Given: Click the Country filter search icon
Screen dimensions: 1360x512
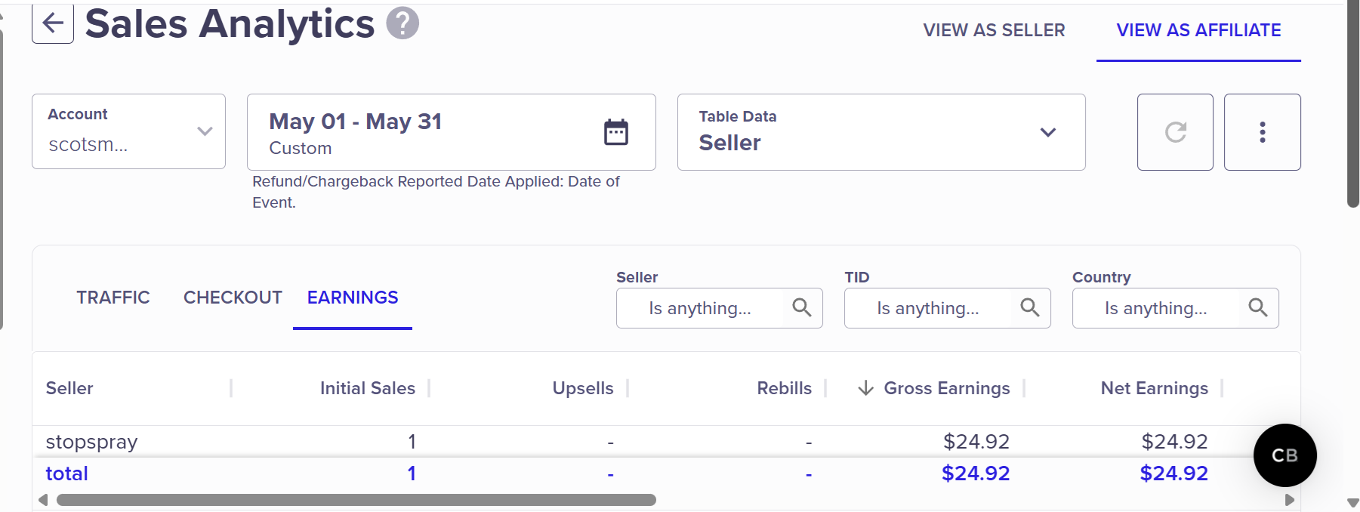Looking at the screenshot, I should tap(1258, 307).
